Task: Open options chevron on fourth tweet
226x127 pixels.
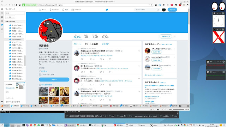Action: coord(139,91)
